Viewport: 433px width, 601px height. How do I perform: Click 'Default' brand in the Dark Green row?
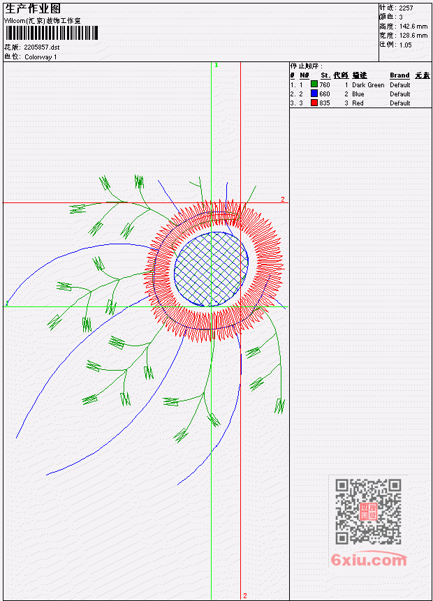click(x=400, y=84)
